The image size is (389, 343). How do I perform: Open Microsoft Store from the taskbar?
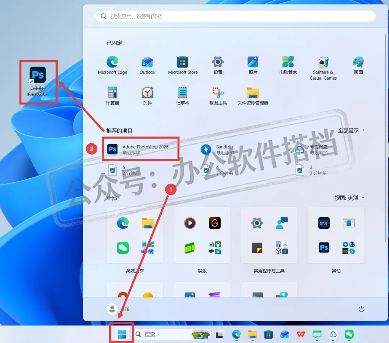click(268, 334)
